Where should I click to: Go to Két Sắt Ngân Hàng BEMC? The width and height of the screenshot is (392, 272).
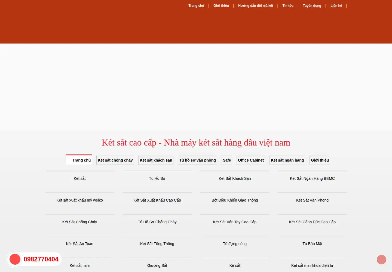coord(312,178)
